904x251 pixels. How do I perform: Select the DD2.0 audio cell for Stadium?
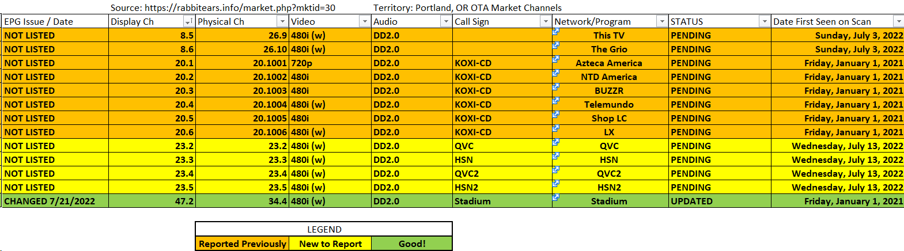[x=412, y=201]
